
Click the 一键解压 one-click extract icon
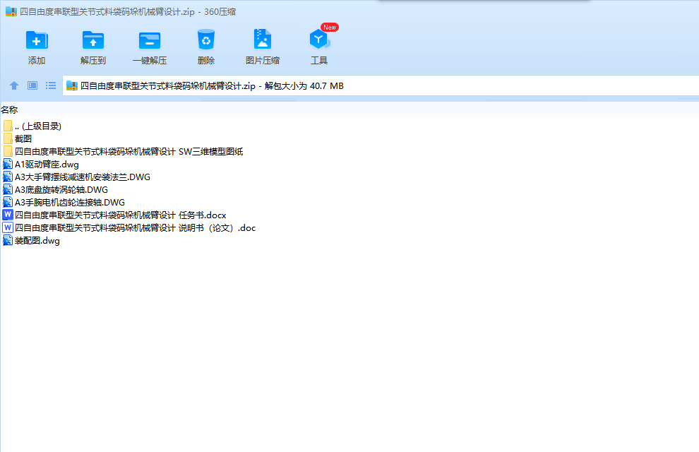pyautogui.click(x=150, y=40)
